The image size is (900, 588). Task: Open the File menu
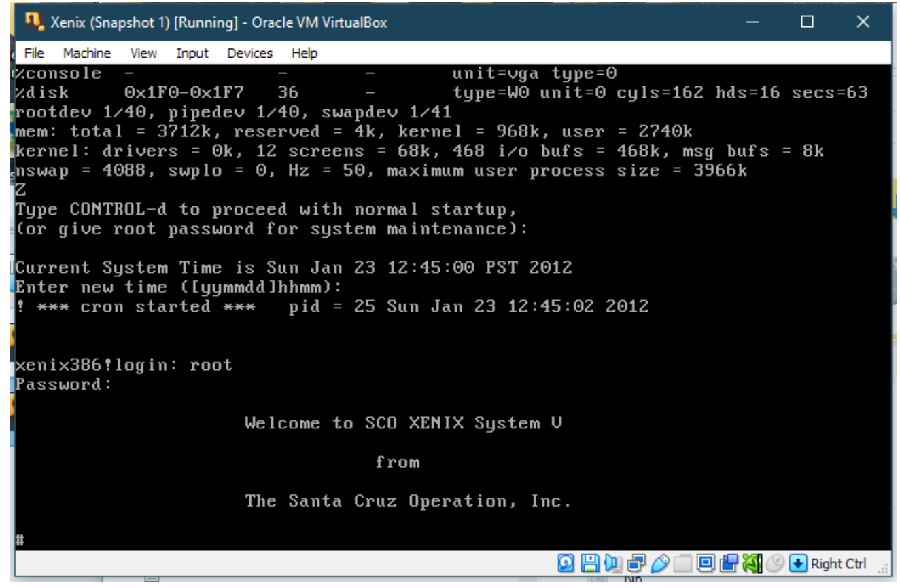pyautogui.click(x=34, y=53)
